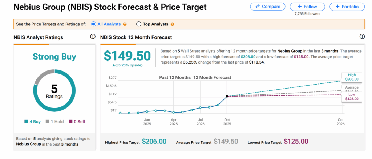The height and width of the screenshot is (159, 372).
Task: Click the info icon in Analyst Ratings panel
Action: click(x=93, y=37)
